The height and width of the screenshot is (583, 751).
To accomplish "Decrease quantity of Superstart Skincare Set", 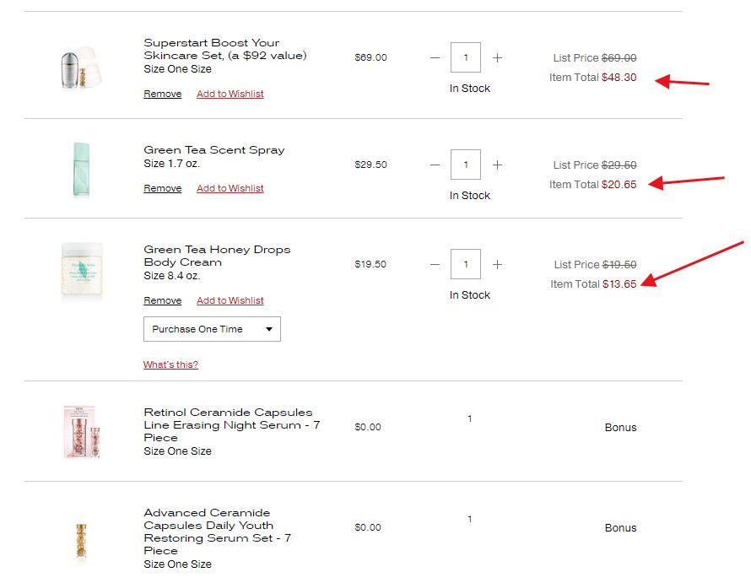I will pos(435,57).
